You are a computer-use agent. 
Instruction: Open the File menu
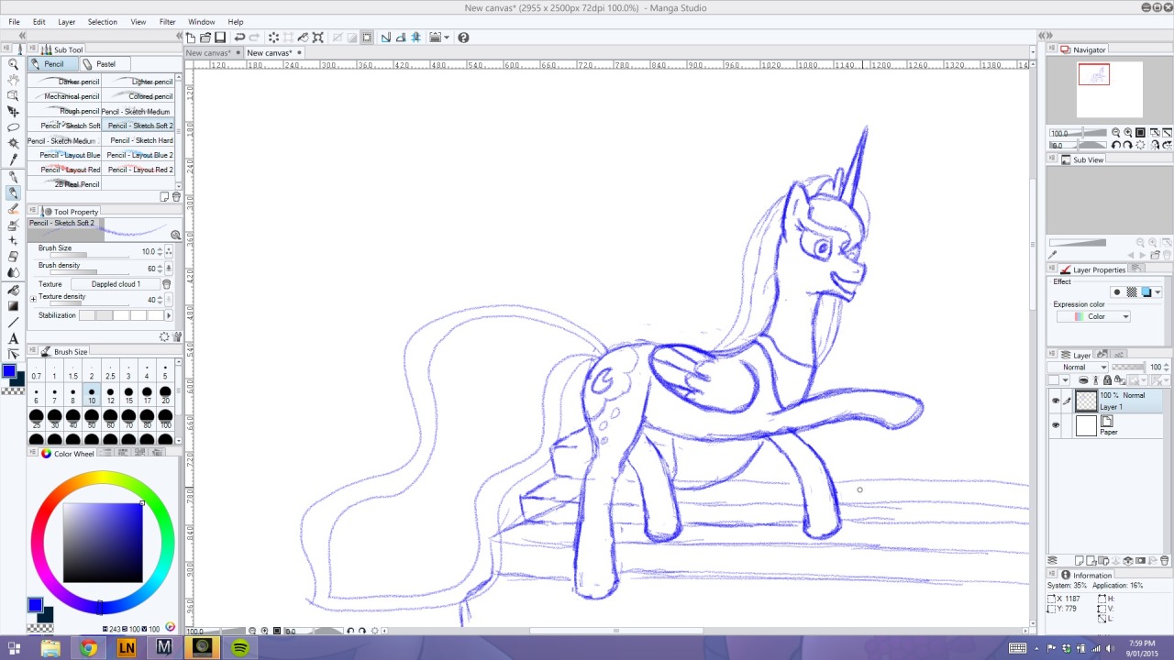(15, 22)
